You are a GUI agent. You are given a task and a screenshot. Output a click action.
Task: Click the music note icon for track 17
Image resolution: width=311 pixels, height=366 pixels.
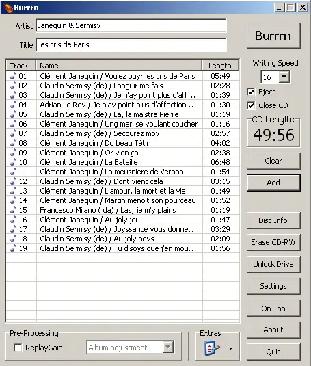[14, 228]
